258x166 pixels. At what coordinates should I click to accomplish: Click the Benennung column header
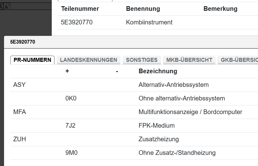143,9
